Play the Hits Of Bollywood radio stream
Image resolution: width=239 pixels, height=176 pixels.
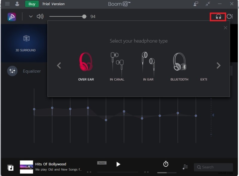click(x=118, y=164)
